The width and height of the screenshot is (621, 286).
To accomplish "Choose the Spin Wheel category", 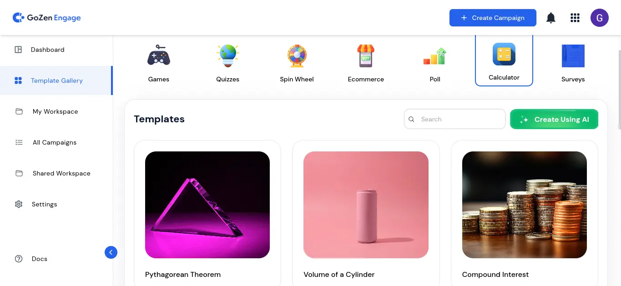I will point(297,55).
